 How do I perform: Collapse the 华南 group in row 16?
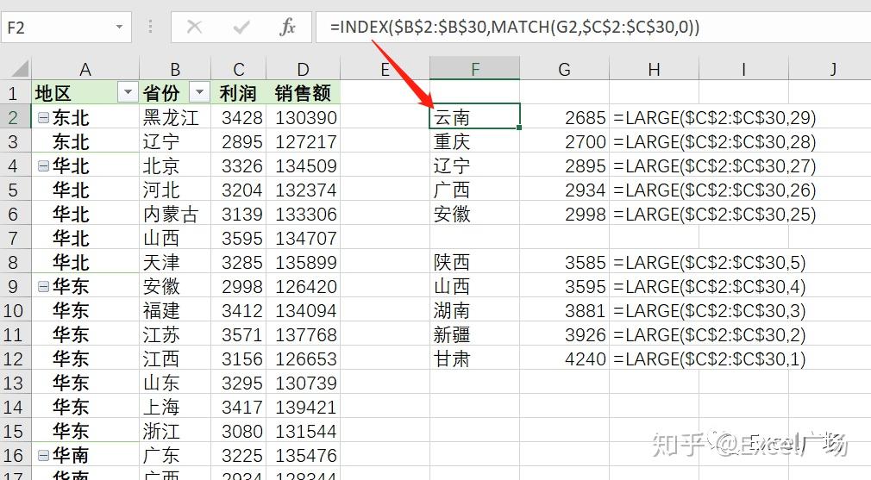tap(43, 455)
